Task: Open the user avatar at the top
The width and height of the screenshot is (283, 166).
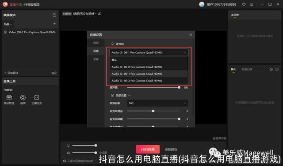Action: [x=202, y=4]
